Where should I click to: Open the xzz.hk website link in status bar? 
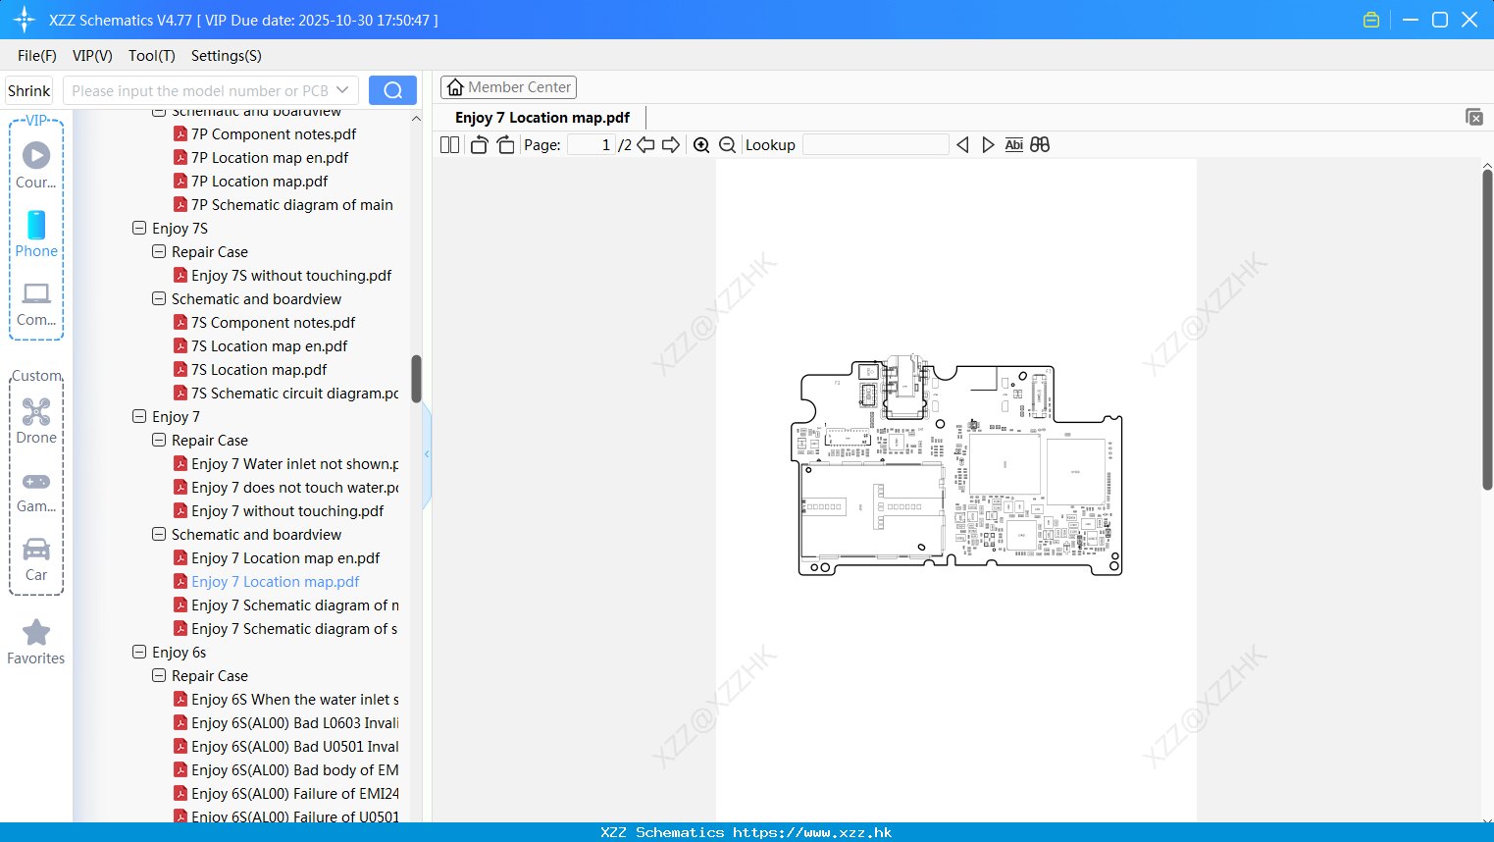tap(812, 832)
